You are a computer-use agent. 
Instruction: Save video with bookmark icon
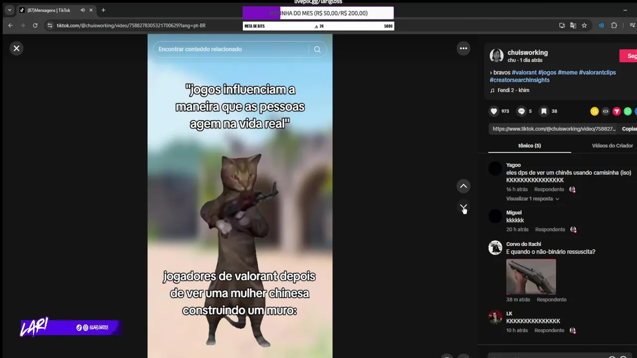pyautogui.click(x=544, y=111)
